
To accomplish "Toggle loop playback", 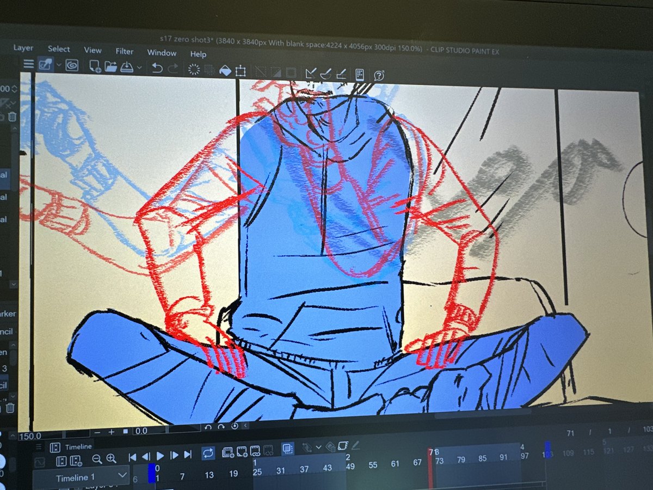I will click(208, 454).
